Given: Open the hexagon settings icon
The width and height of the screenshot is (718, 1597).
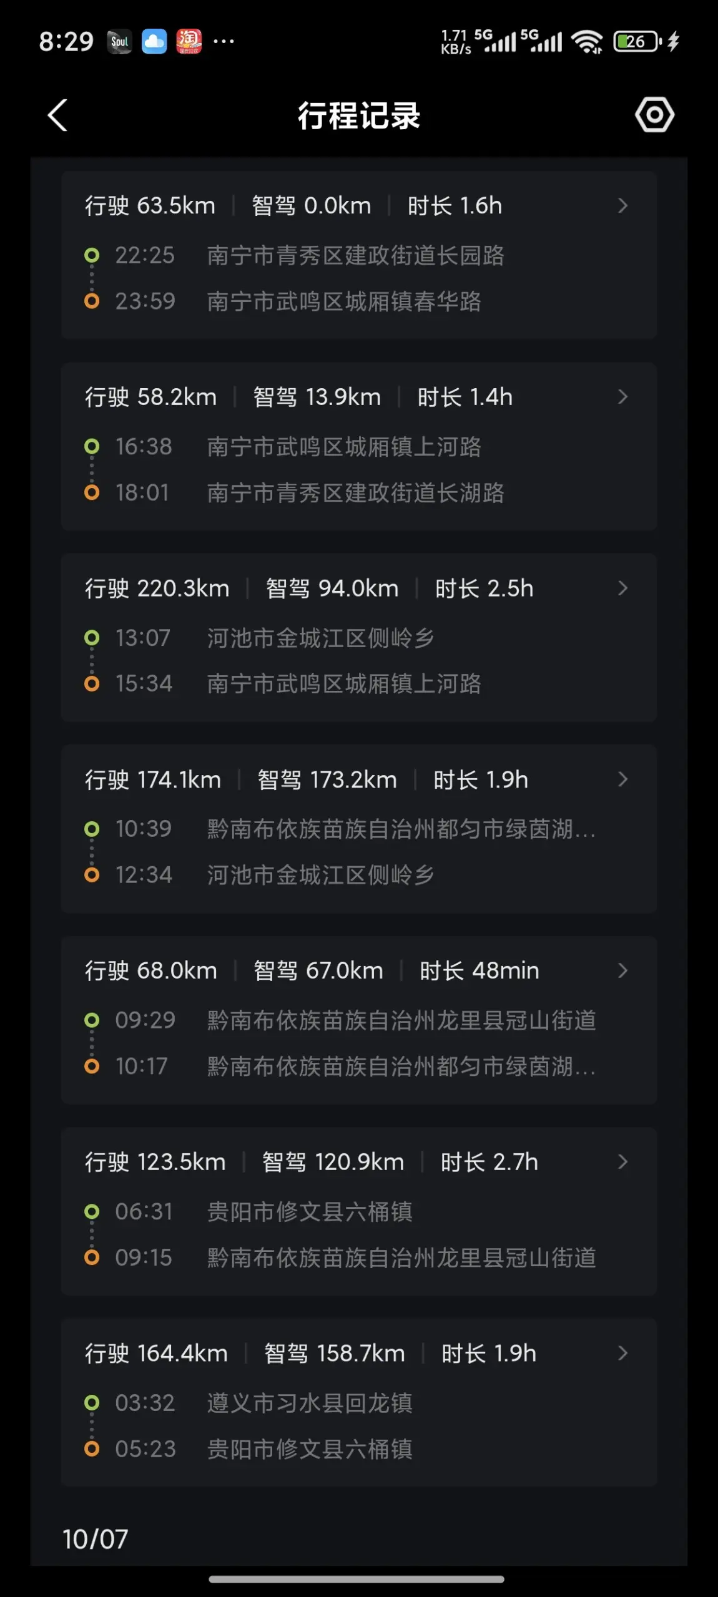Looking at the screenshot, I should [x=654, y=115].
